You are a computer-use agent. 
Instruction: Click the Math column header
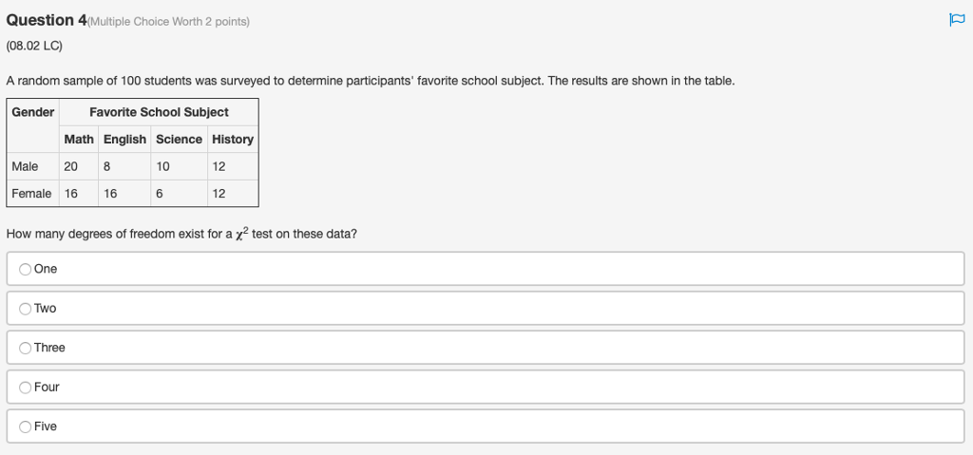79,139
